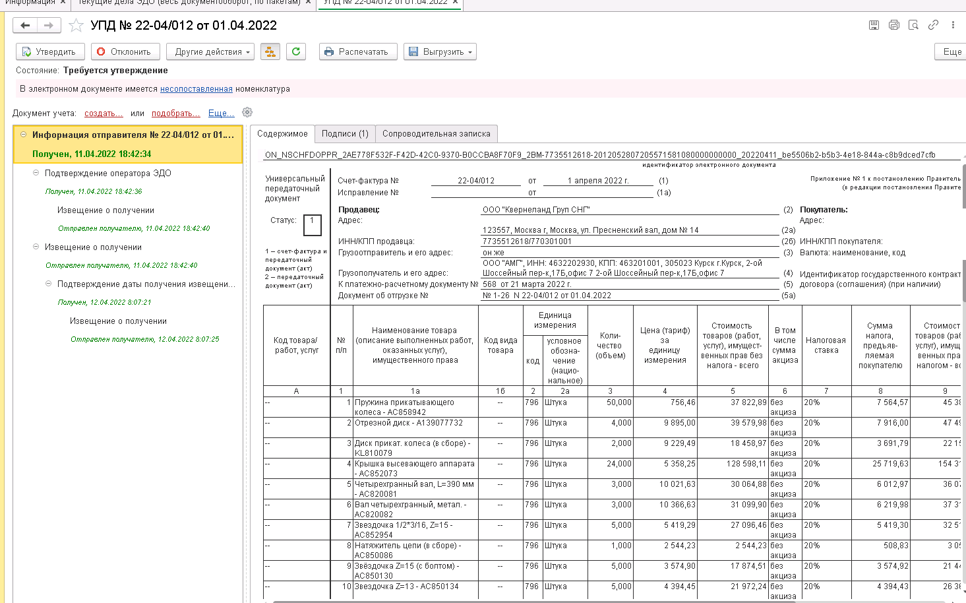966x603 pixels.
Task: Open 'Выгрузить' dropdown menu
Action: 440,52
